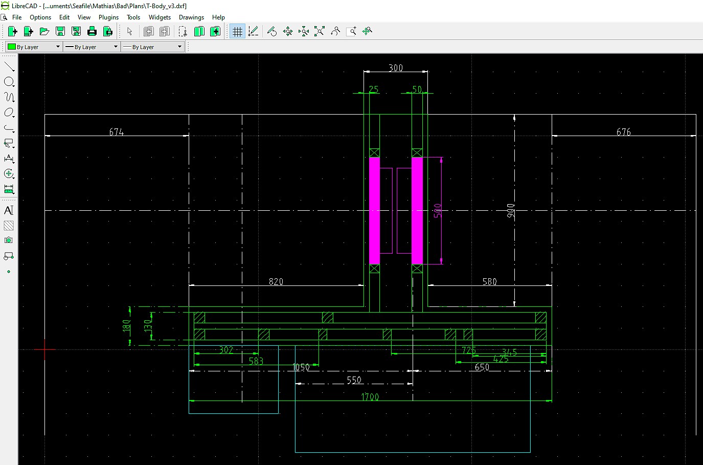Click the Save As icon

click(x=76, y=32)
